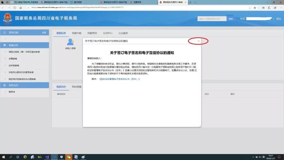Select 发票套餐 in the sidebar

click(x=13, y=58)
